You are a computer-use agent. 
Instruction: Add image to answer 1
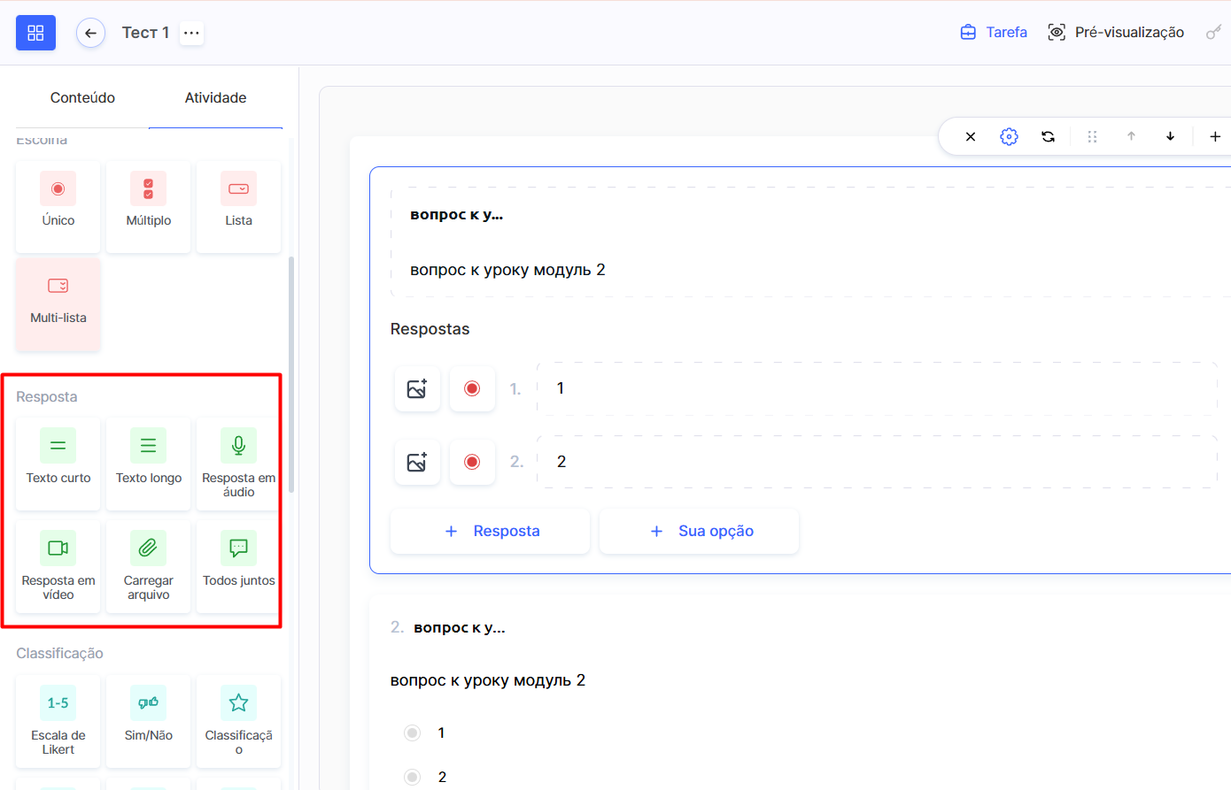pos(417,388)
